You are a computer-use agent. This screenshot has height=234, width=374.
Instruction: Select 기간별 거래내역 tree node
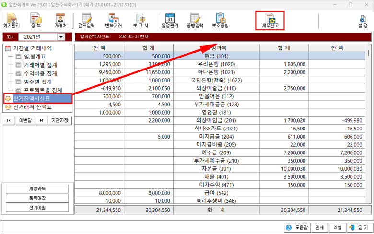[33, 48]
